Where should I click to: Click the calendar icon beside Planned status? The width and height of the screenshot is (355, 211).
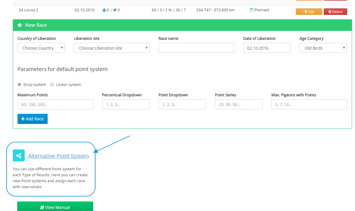click(x=251, y=10)
